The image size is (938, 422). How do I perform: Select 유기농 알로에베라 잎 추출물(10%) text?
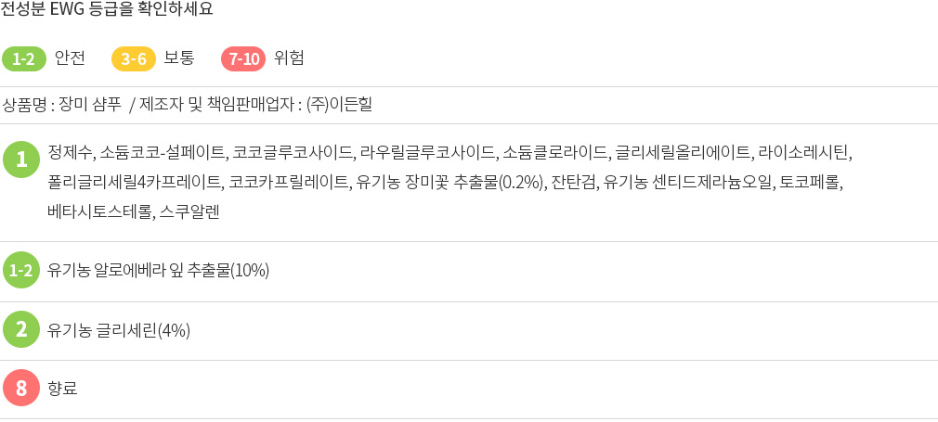[159, 271]
